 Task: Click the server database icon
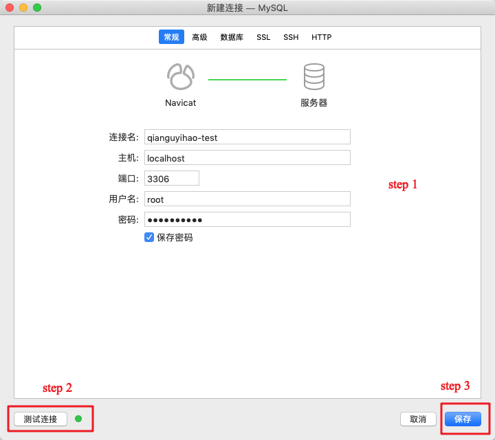click(313, 77)
